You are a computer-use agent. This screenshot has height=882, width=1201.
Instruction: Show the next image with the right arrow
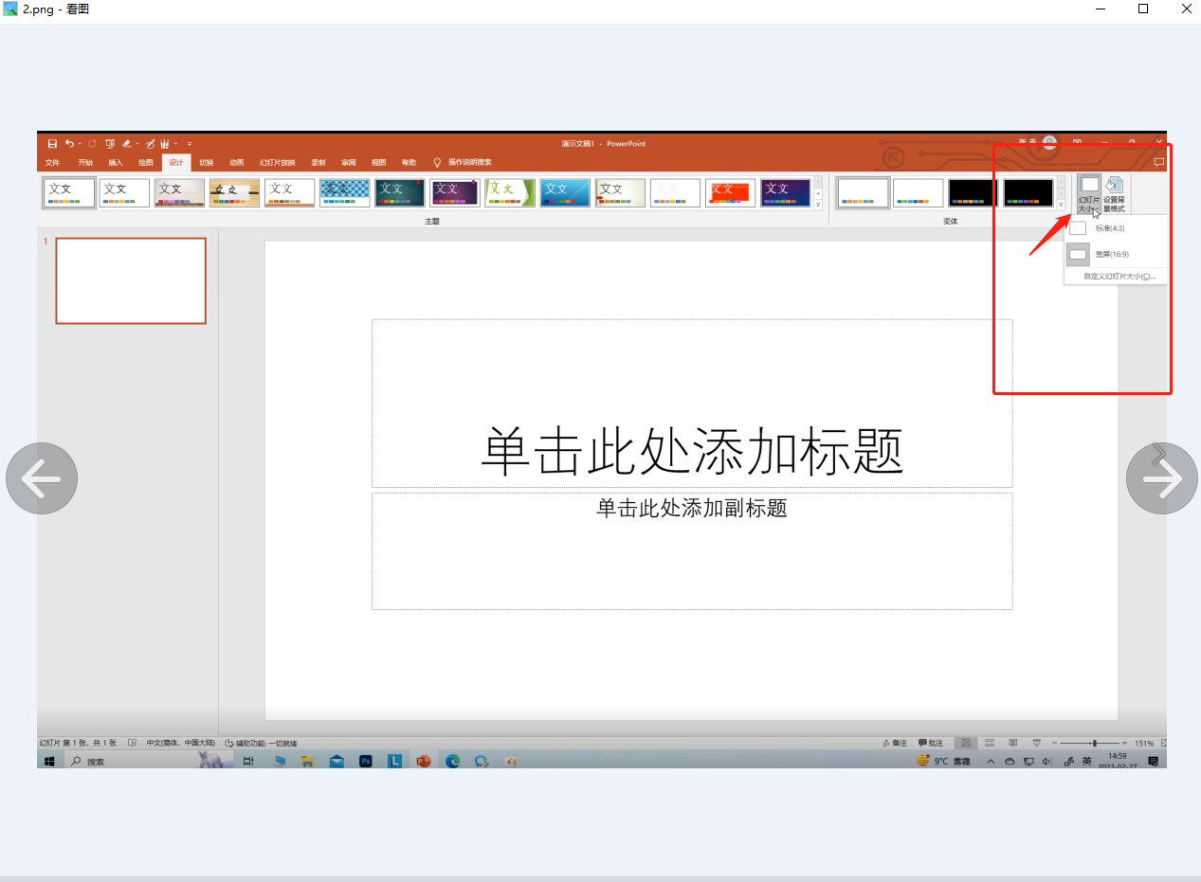(x=1162, y=478)
